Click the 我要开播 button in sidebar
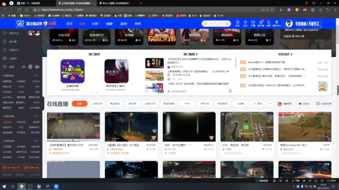 click(x=31, y=168)
